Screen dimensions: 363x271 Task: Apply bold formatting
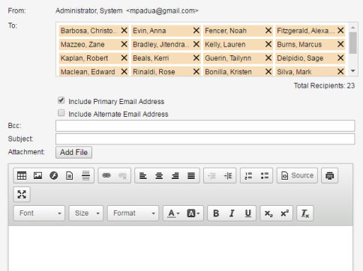tap(216, 213)
